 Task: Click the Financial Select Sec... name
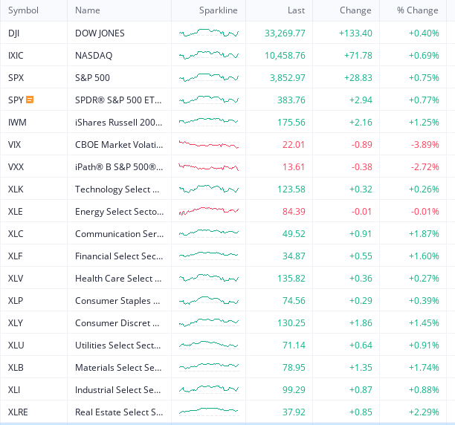tap(119, 256)
